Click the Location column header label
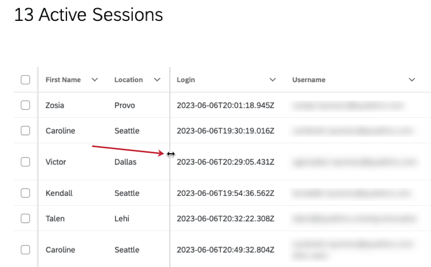 tap(128, 80)
